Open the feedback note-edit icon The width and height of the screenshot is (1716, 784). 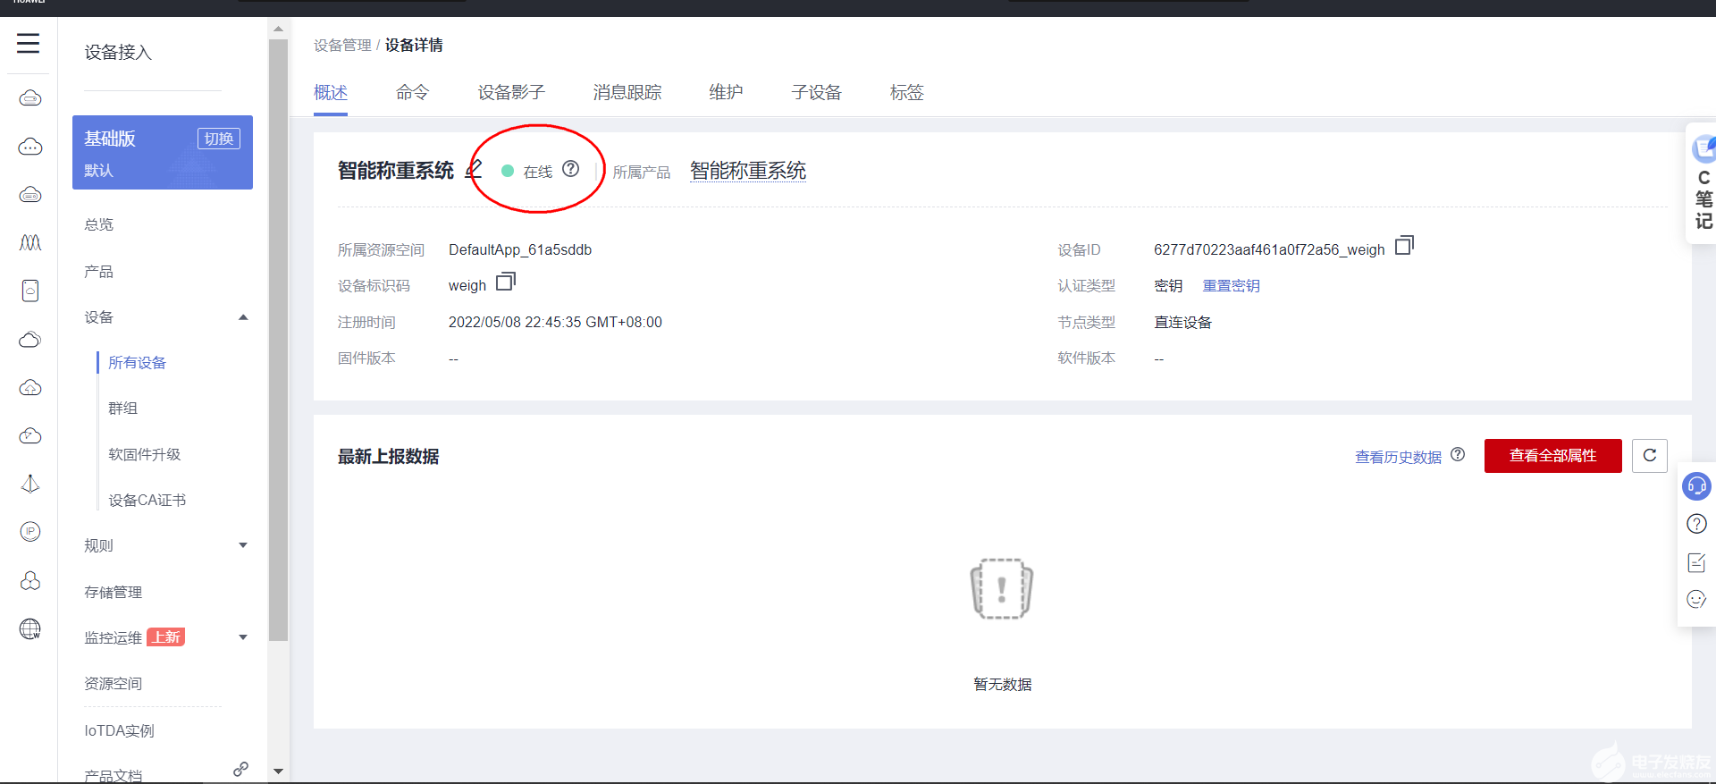1696,562
